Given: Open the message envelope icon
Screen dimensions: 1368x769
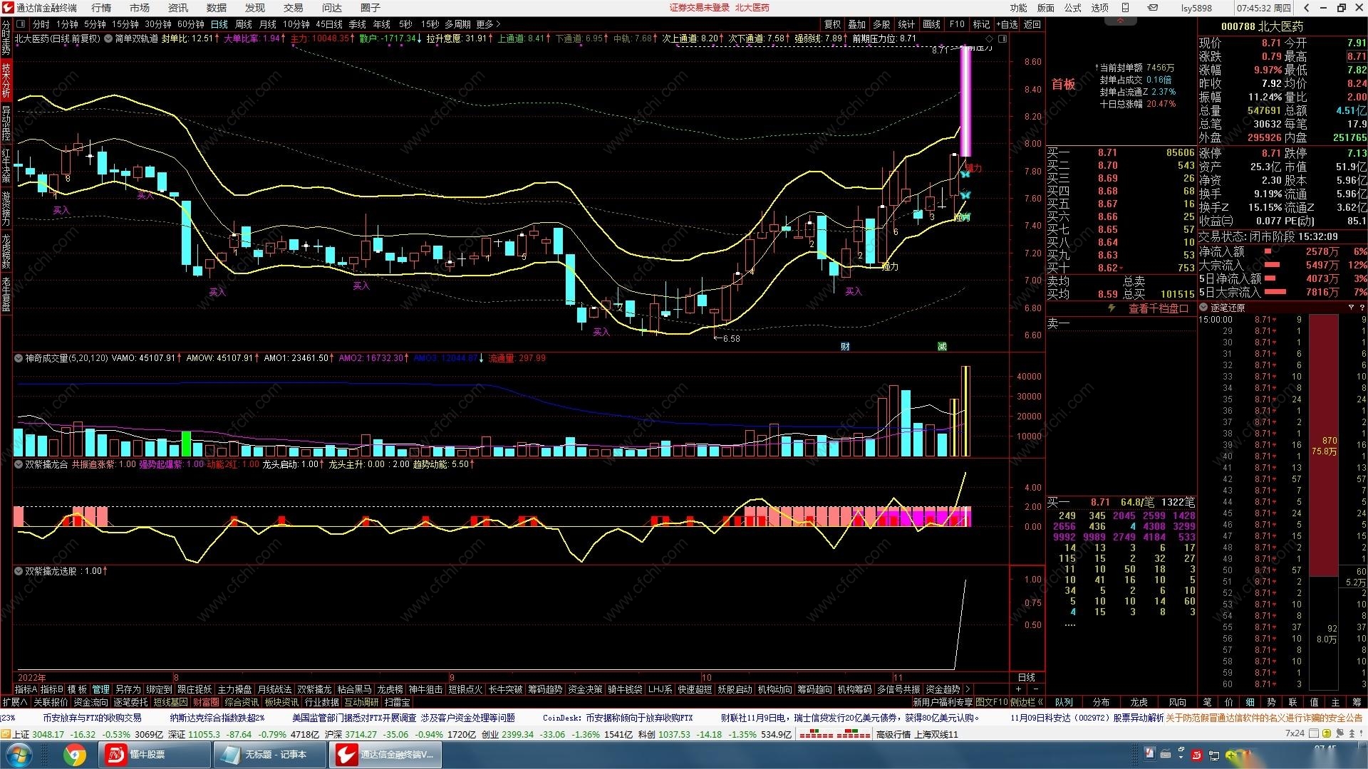Looking at the screenshot, I should [x=1153, y=8].
